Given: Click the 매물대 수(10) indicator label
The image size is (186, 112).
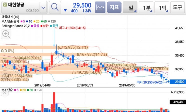Looking at the screenshot, I should point(10,17).
